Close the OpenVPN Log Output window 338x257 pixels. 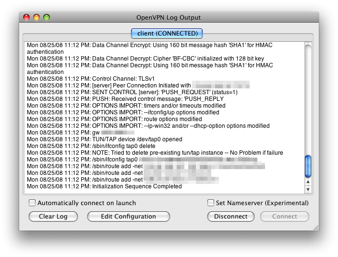(26, 17)
